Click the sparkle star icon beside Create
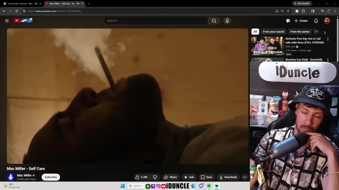The height and width of the screenshot is (190, 339). 288,21
